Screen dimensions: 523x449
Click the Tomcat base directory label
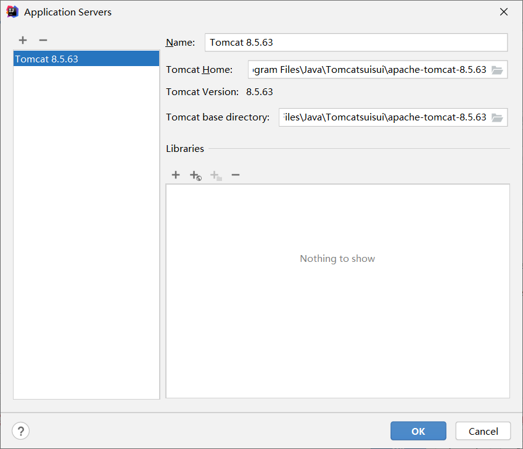[x=218, y=117]
